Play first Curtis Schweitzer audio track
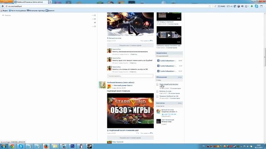The width and height of the screenshot is (266, 149). (158, 61)
